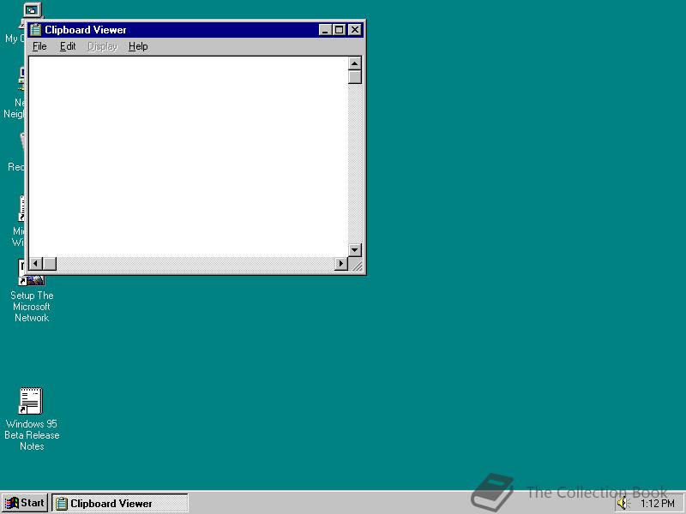Viewport: 686px width, 514px height.
Task: Click the grayed-out Display menu
Action: click(x=102, y=46)
